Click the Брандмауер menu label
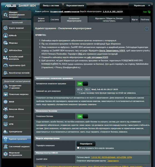Viewport: 155px width, 167px height. [16, 132]
